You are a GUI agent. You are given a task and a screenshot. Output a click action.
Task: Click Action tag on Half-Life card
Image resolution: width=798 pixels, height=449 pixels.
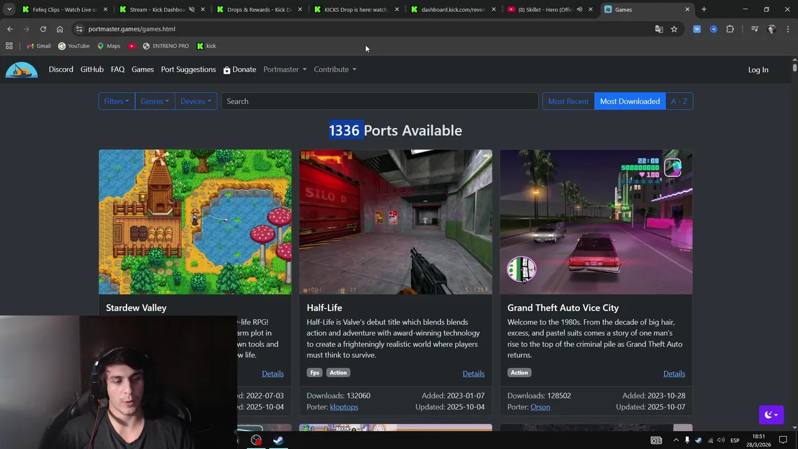click(x=338, y=373)
